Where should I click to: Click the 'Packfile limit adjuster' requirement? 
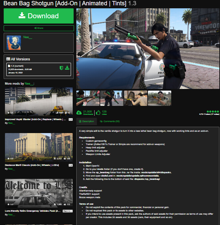pyautogui.click(x=97, y=151)
